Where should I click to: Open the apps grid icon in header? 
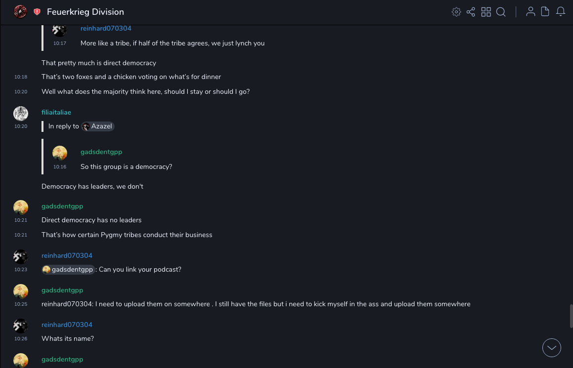[486, 12]
